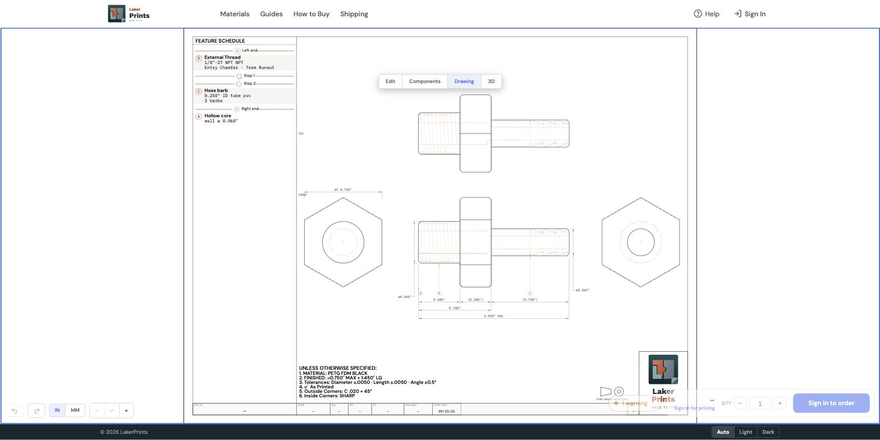
Task: Select the Hollow core feature row
Action: (x=245, y=118)
